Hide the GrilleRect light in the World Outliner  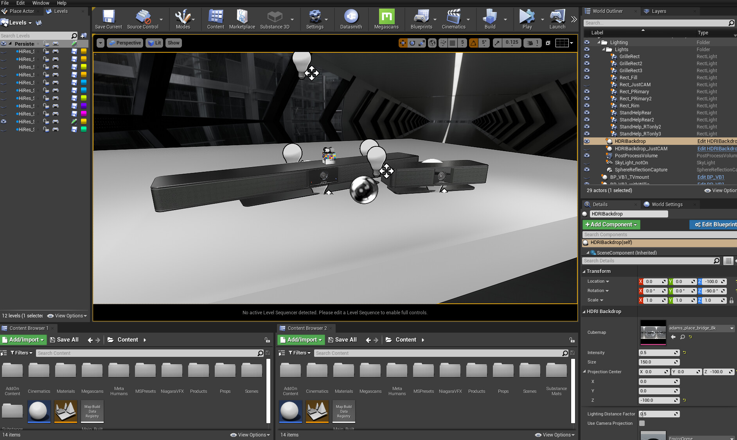(587, 56)
